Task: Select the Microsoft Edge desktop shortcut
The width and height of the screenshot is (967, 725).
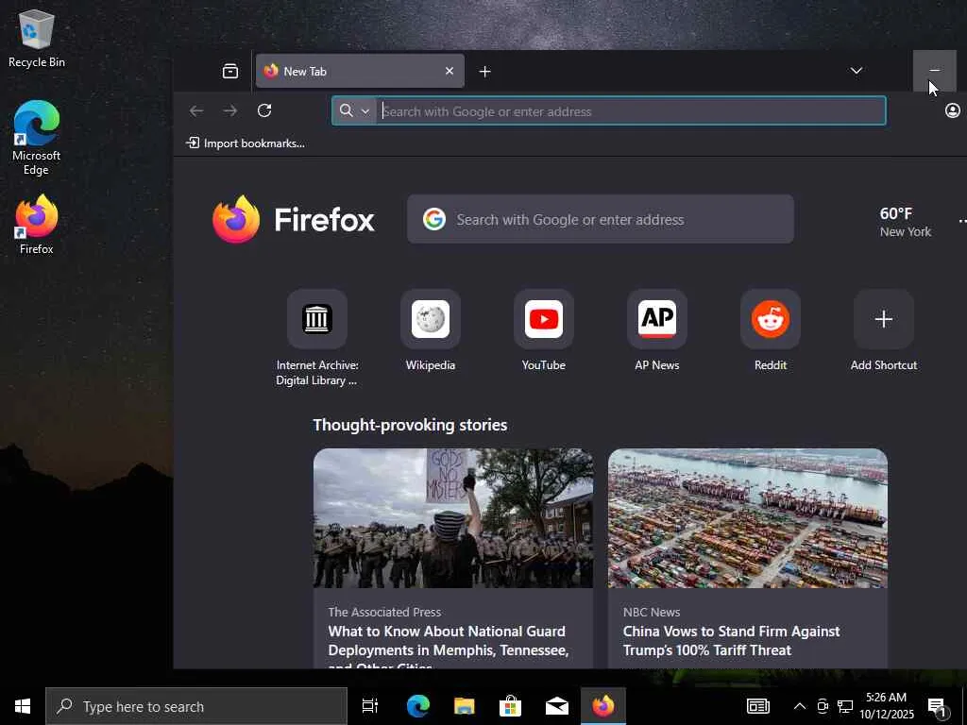Action: click(x=37, y=138)
